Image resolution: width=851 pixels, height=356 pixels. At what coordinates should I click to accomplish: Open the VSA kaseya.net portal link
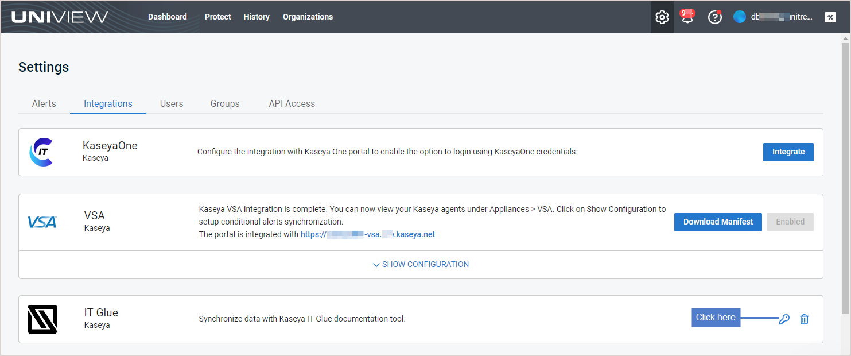pos(368,234)
